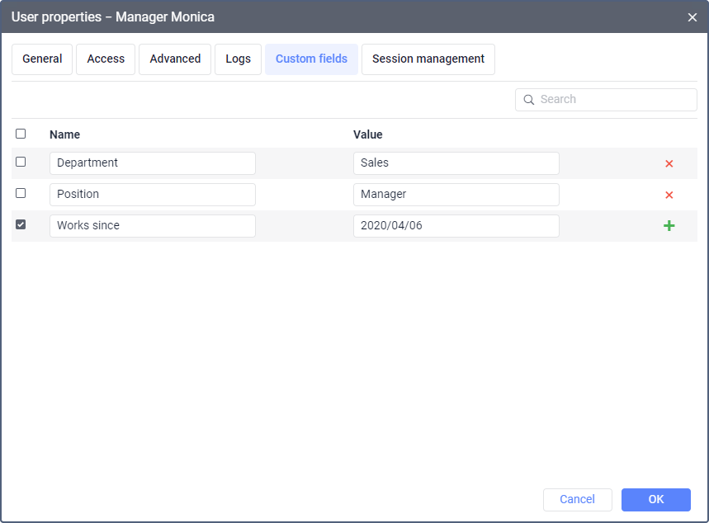Uncheck the Works since row checkbox

point(21,224)
